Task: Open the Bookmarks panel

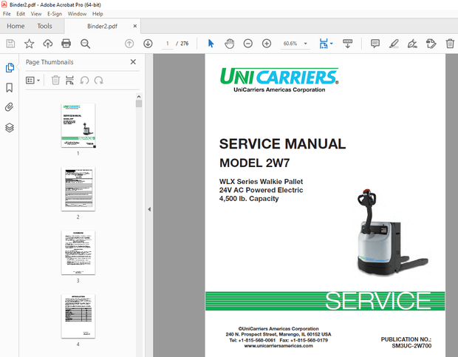Action: 10,87
